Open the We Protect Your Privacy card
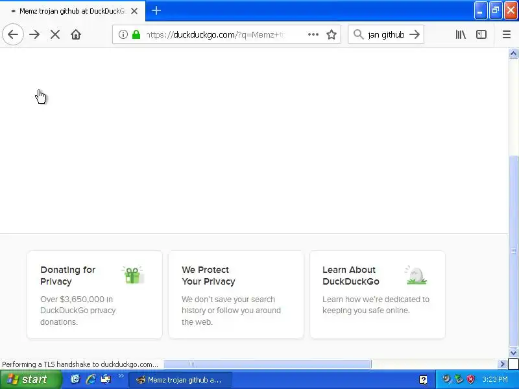This screenshot has width=519, height=389. (236, 295)
